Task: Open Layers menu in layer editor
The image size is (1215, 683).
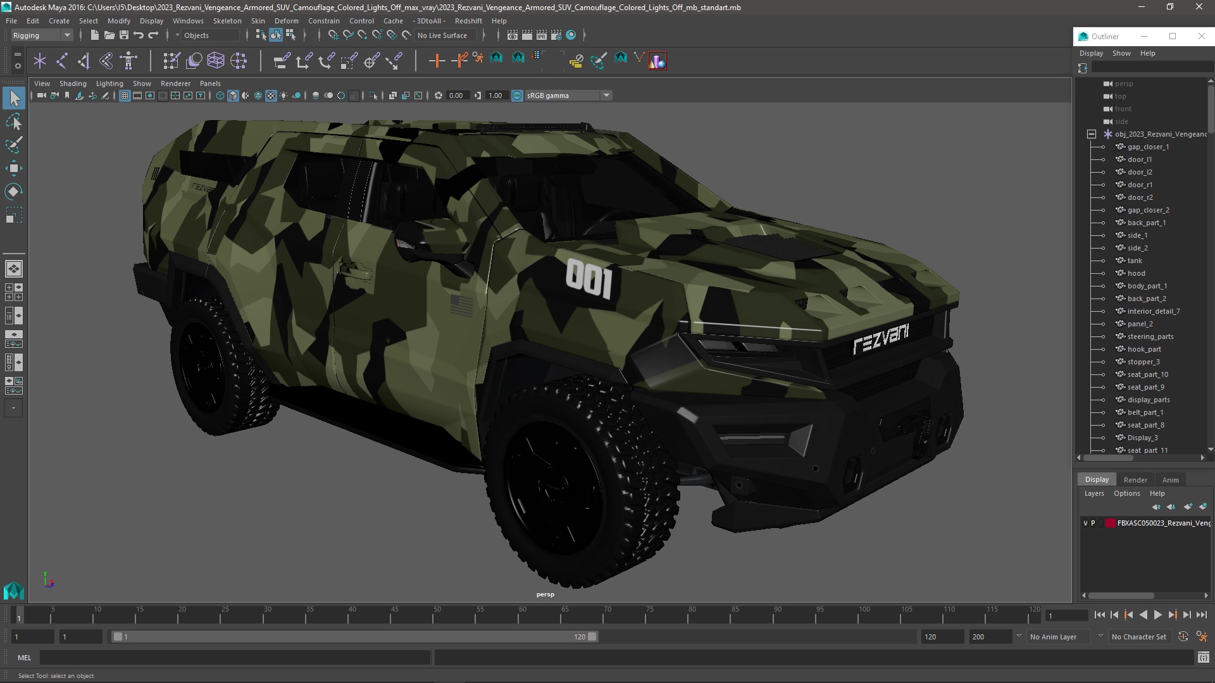Action: coord(1093,493)
